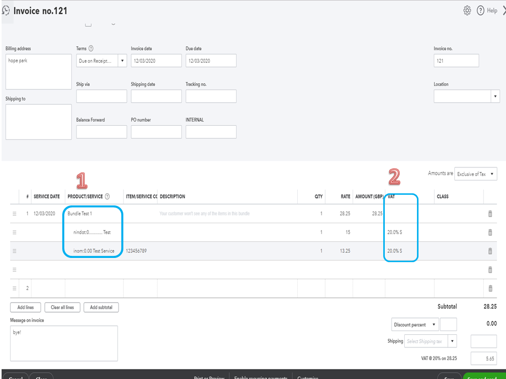The height and width of the screenshot is (379, 506).
Task: Delete line number 2 with trash icon
Action: tap(490, 288)
